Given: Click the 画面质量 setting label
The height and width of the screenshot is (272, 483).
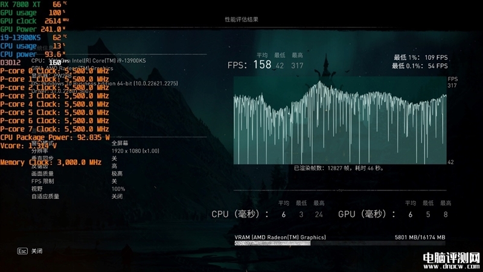Looking at the screenshot, I should tap(42, 173).
